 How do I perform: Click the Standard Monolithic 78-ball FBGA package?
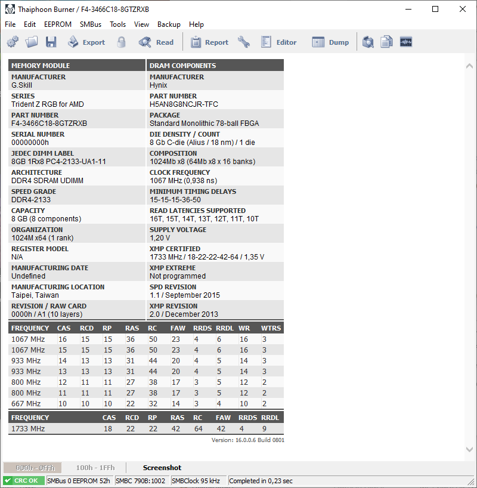pos(204,123)
